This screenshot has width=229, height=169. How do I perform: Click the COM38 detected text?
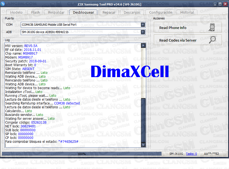tap(67, 103)
